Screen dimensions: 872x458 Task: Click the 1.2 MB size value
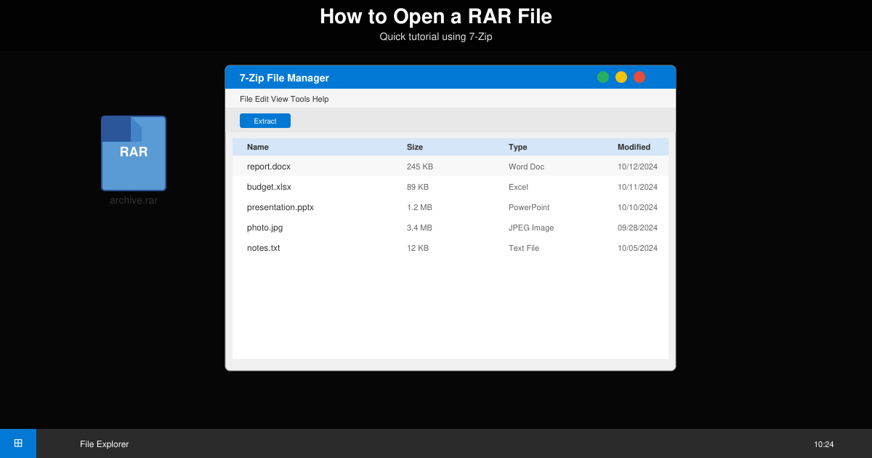(419, 207)
